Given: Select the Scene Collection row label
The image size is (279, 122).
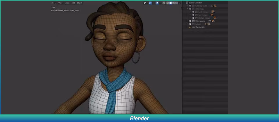Looking at the screenshot, I should pyautogui.click(x=196, y=3).
